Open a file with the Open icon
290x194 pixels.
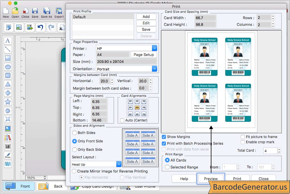click(15, 11)
